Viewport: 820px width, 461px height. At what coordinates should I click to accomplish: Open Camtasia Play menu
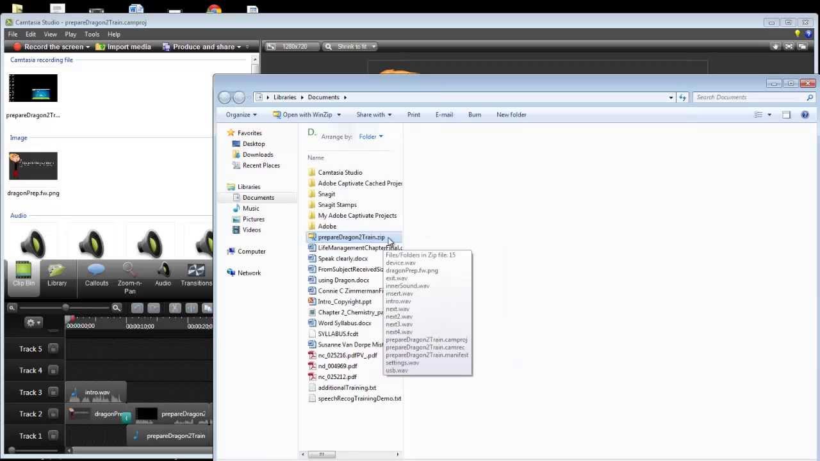(x=70, y=34)
